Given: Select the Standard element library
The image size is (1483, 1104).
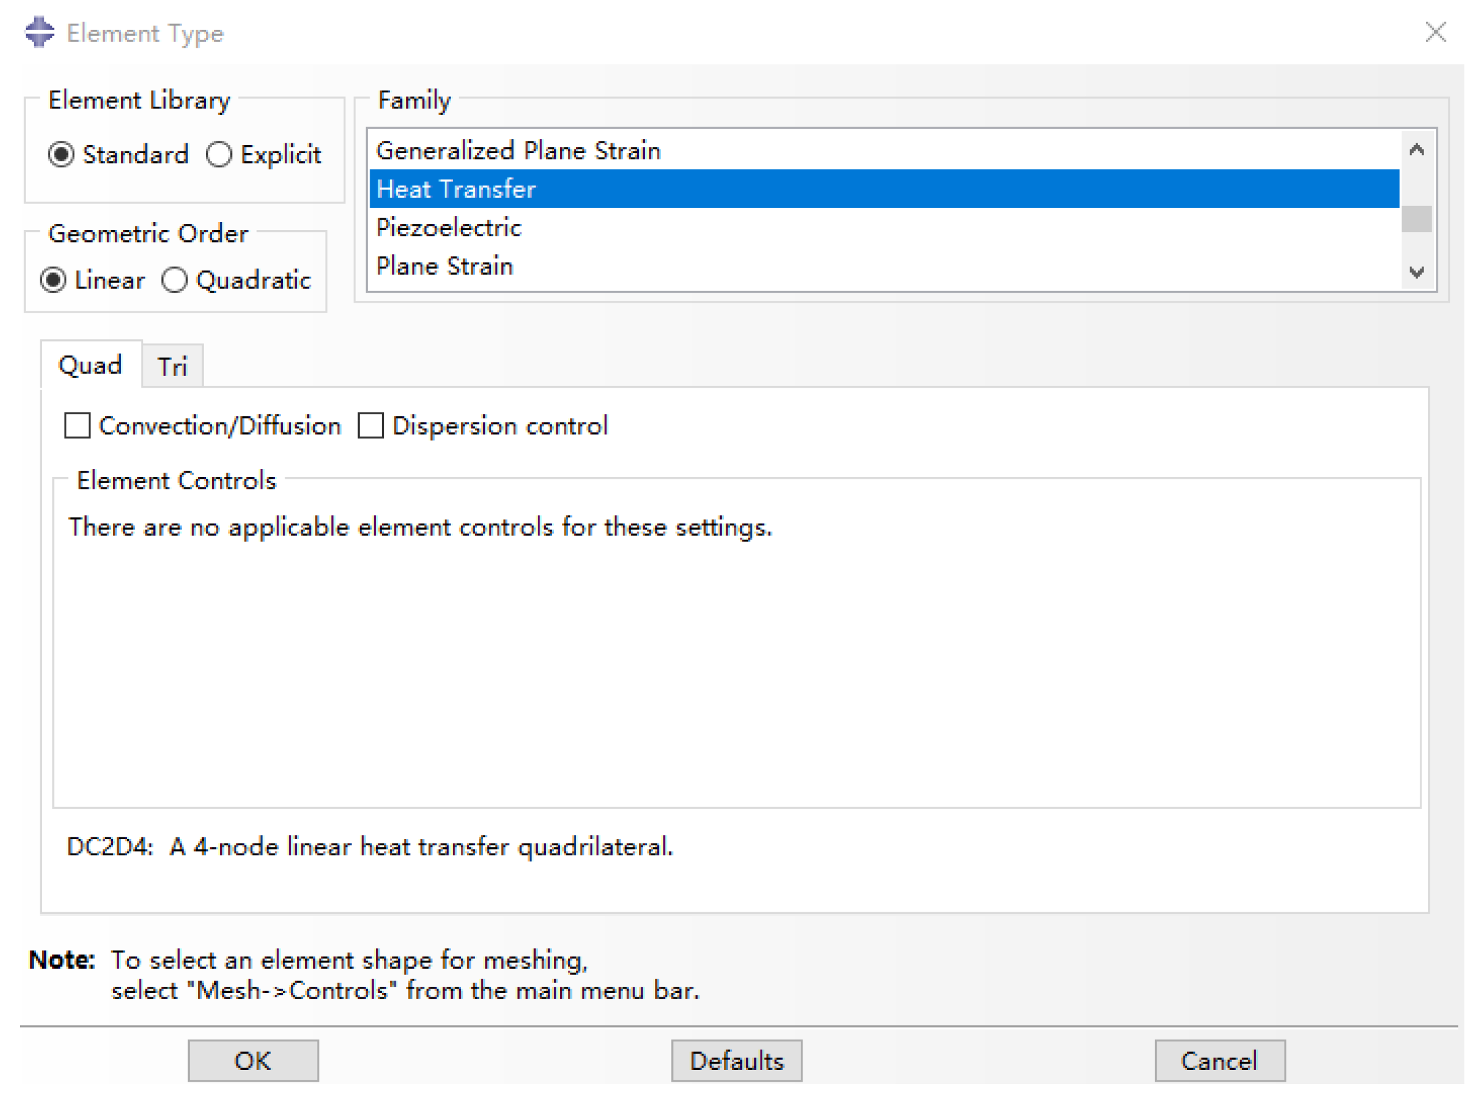Looking at the screenshot, I should (61, 154).
